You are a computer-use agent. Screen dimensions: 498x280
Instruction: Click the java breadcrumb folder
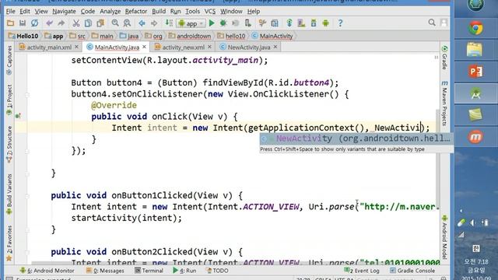tap(129, 37)
